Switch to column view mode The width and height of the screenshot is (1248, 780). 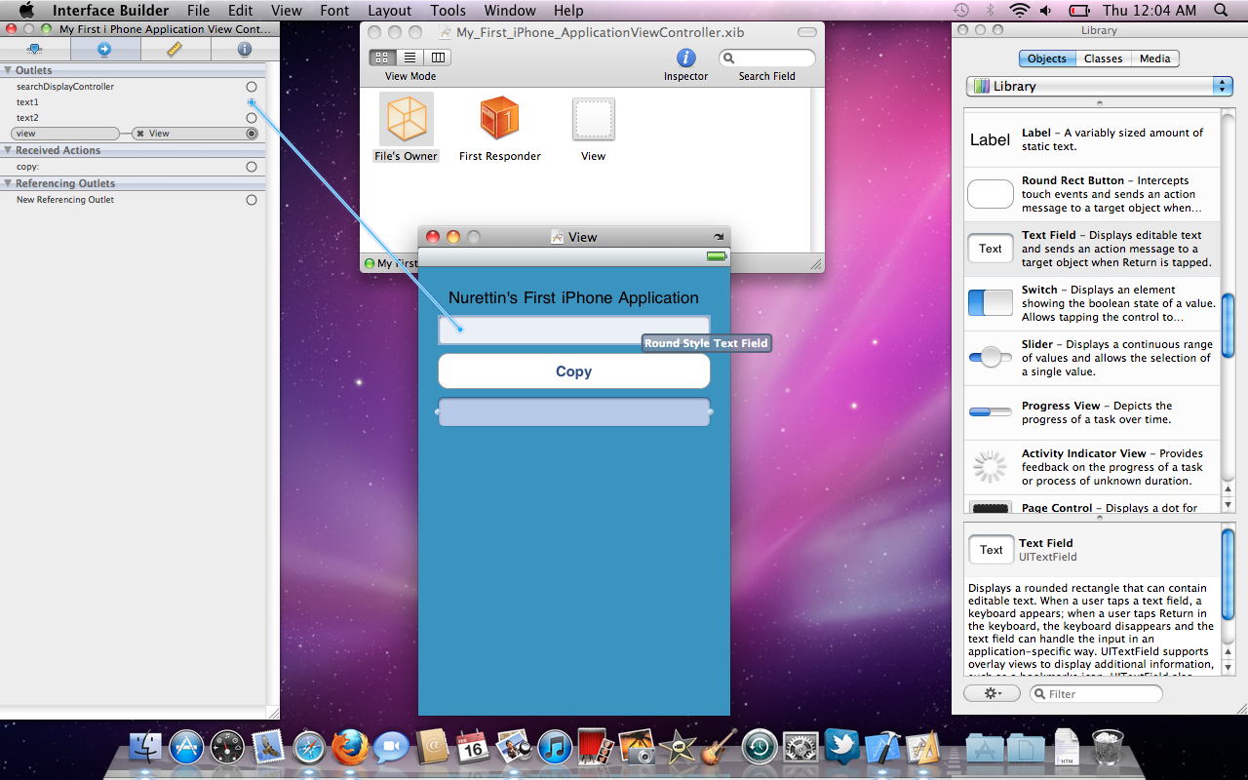click(438, 58)
